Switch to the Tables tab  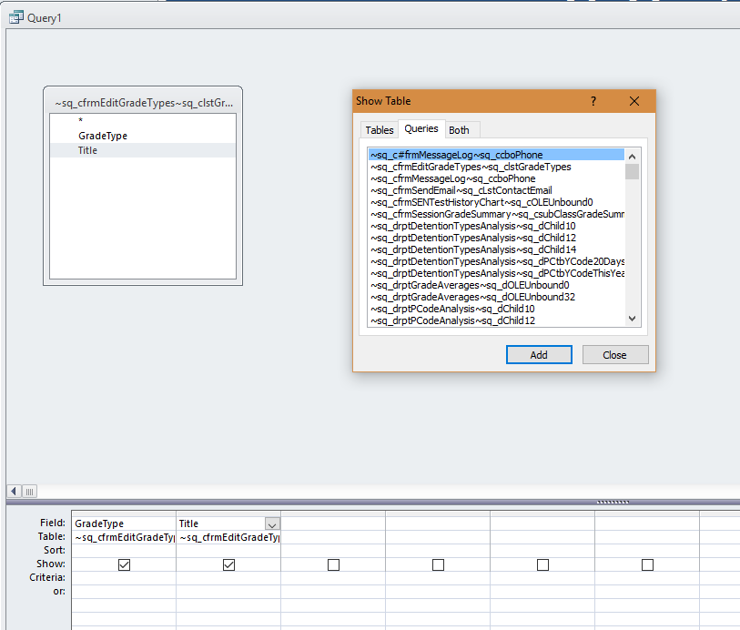[x=380, y=130]
